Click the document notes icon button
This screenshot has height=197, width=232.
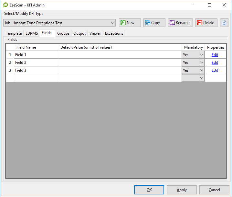pos(224,23)
